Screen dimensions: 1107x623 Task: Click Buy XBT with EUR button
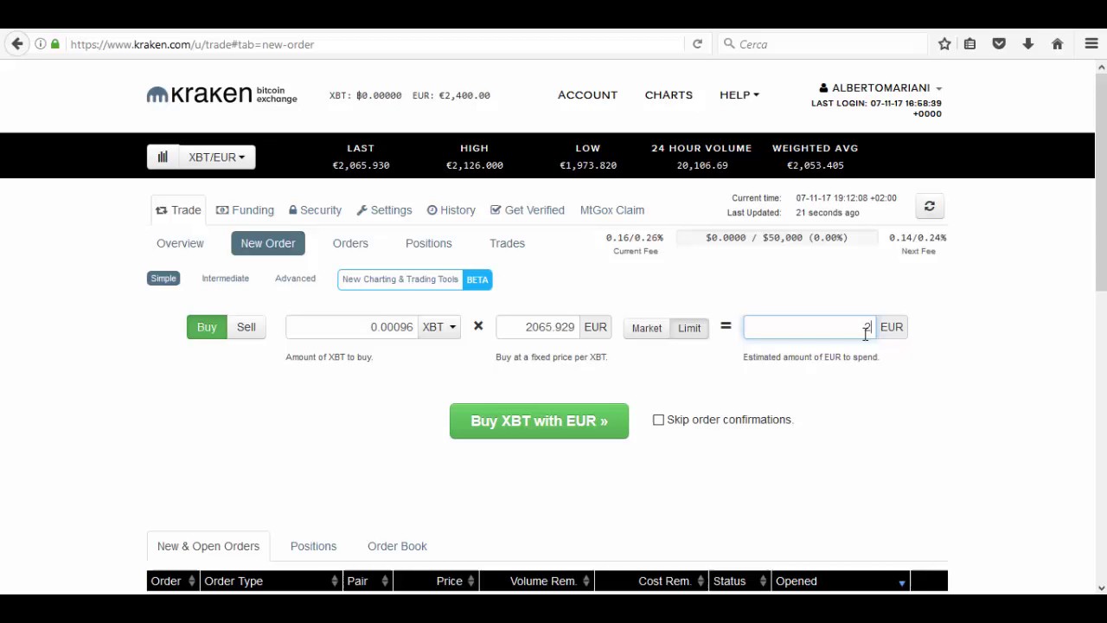pos(539,421)
